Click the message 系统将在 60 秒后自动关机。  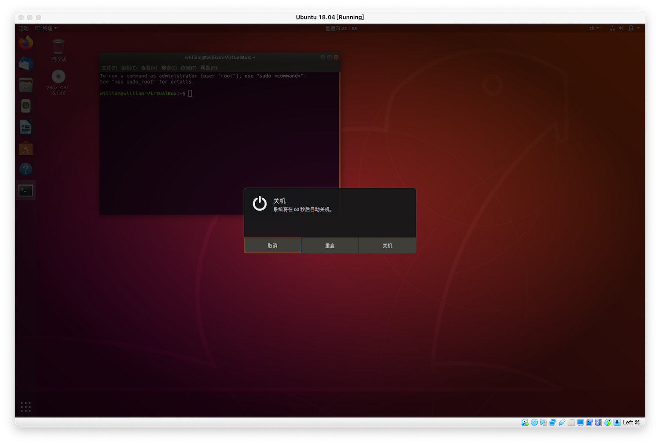[304, 209]
